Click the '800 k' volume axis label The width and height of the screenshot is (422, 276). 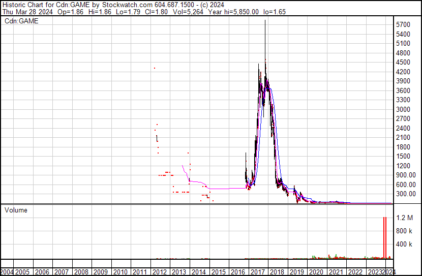point(404,231)
